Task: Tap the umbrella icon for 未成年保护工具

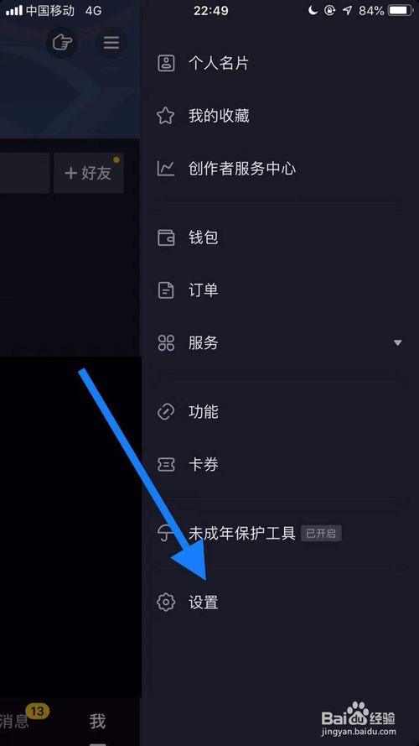Action: [x=166, y=534]
